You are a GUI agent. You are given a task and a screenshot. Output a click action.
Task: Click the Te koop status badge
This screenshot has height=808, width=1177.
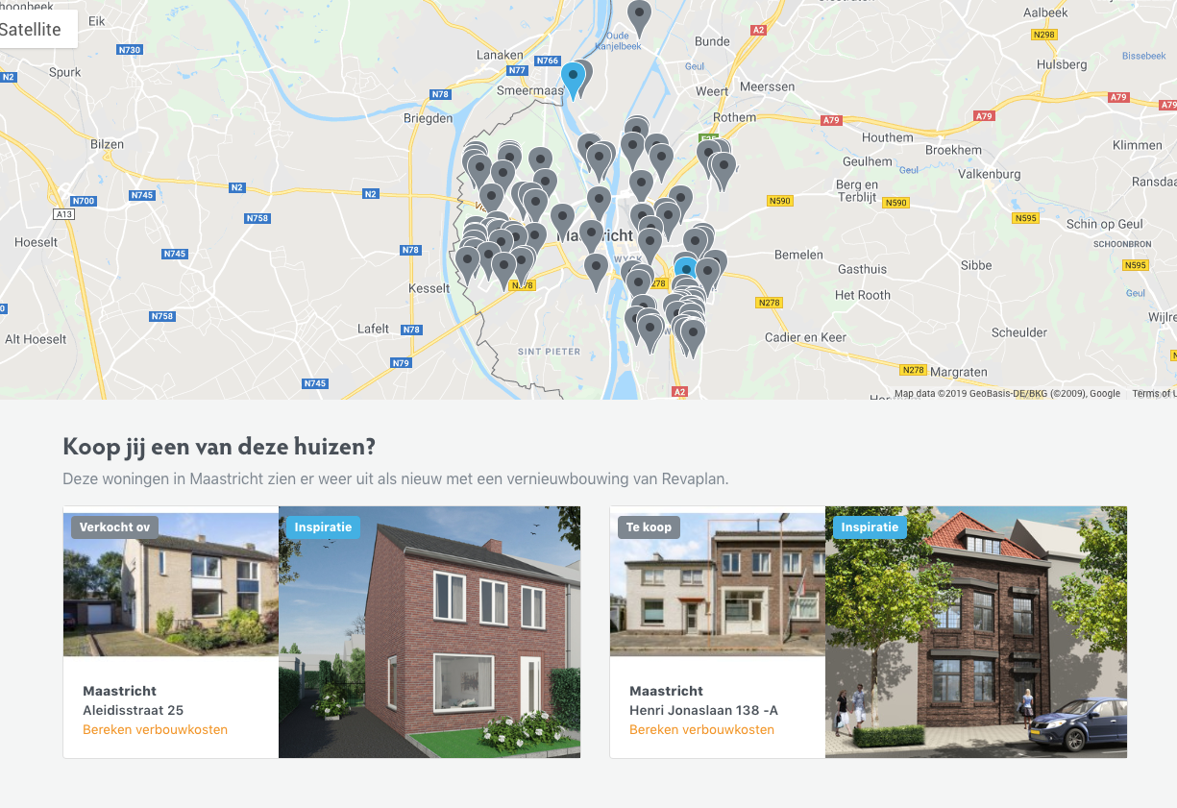(x=649, y=526)
